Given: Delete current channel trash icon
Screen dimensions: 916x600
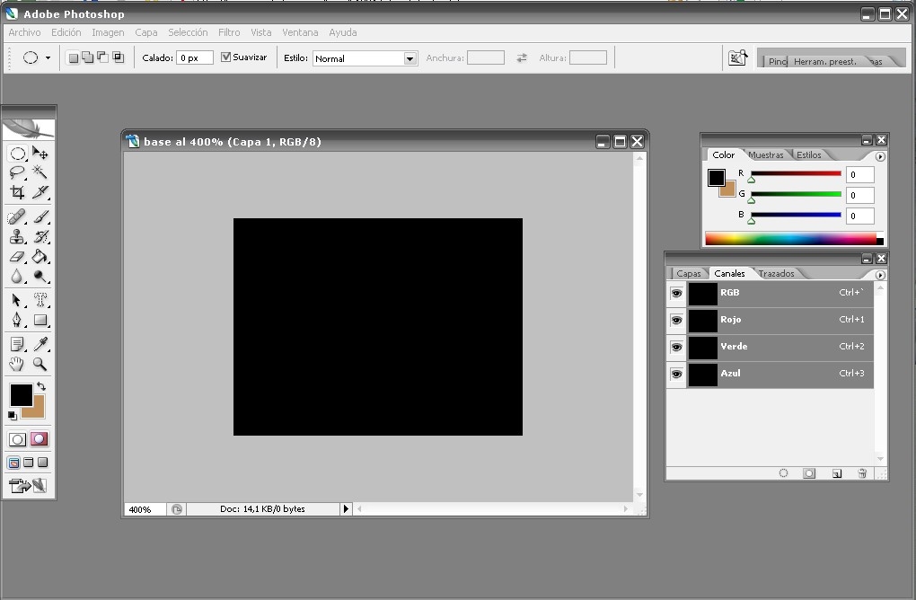Looking at the screenshot, I should tap(862, 473).
